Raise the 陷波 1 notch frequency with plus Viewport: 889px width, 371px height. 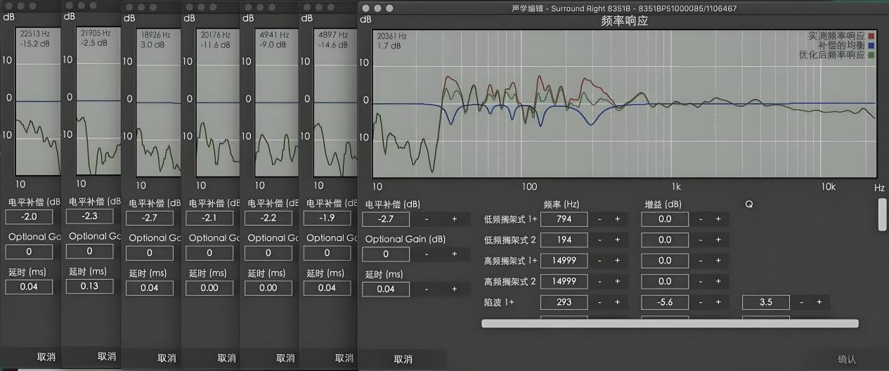click(x=617, y=303)
